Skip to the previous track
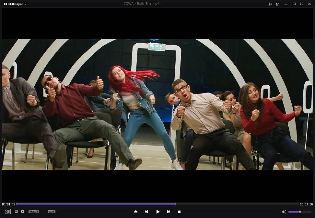The width and height of the screenshot is (315, 218). pyautogui.click(x=146, y=212)
